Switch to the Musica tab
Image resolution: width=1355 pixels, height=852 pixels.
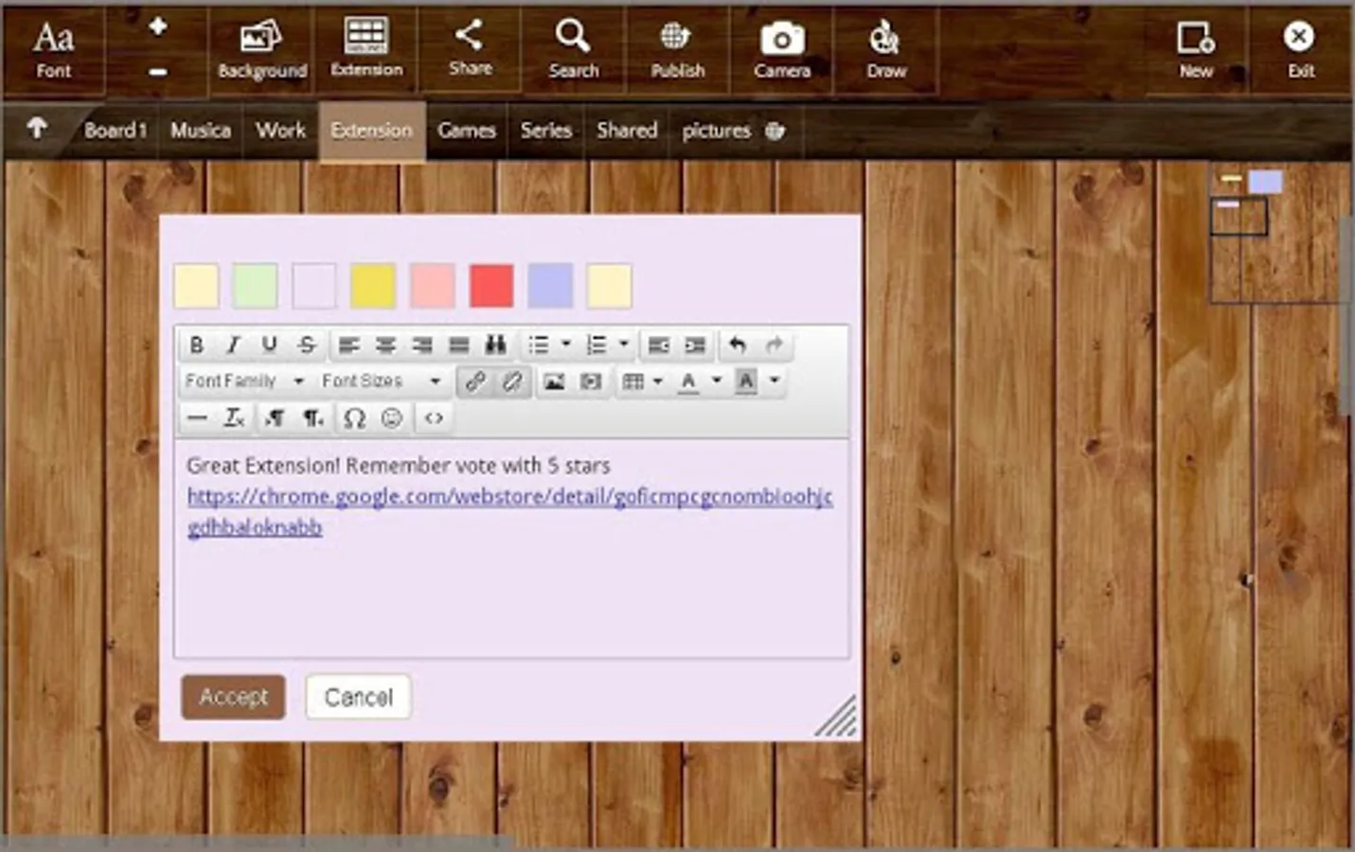pyautogui.click(x=201, y=131)
